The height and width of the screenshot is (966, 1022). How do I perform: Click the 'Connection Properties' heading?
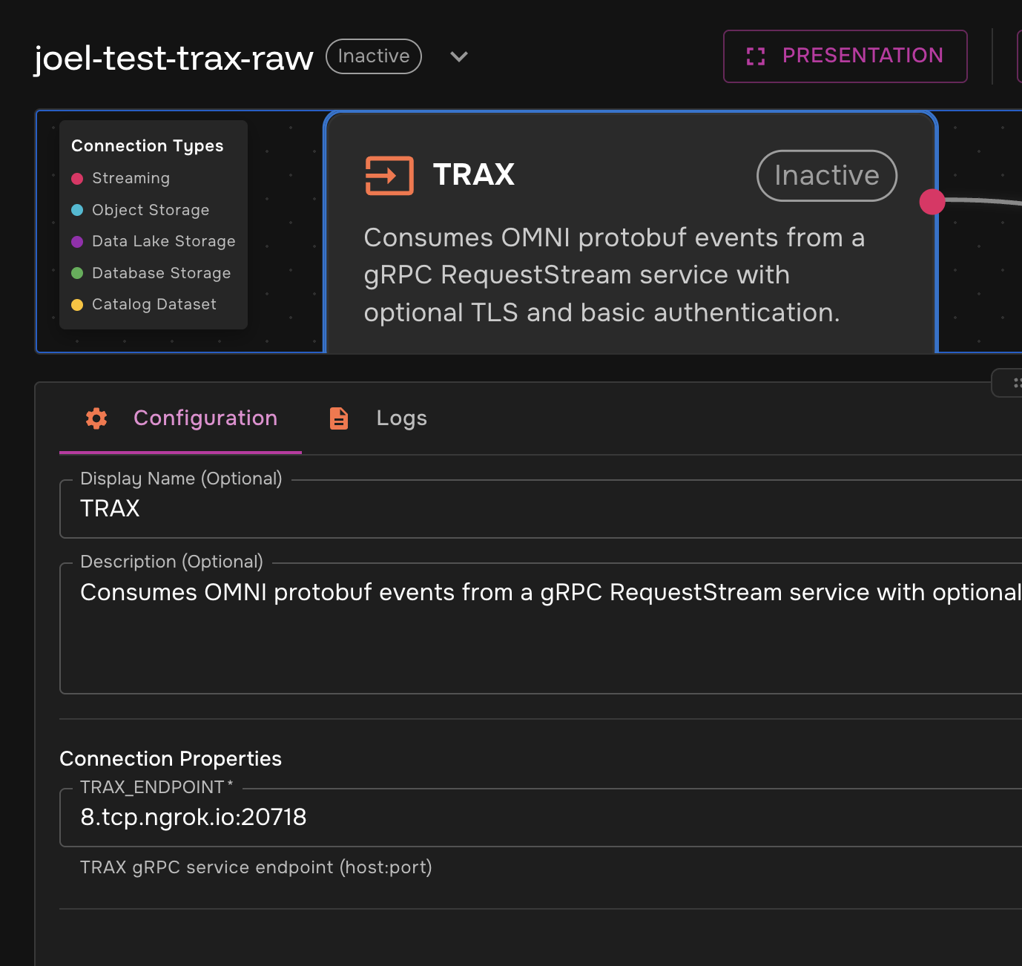coord(171,758)
